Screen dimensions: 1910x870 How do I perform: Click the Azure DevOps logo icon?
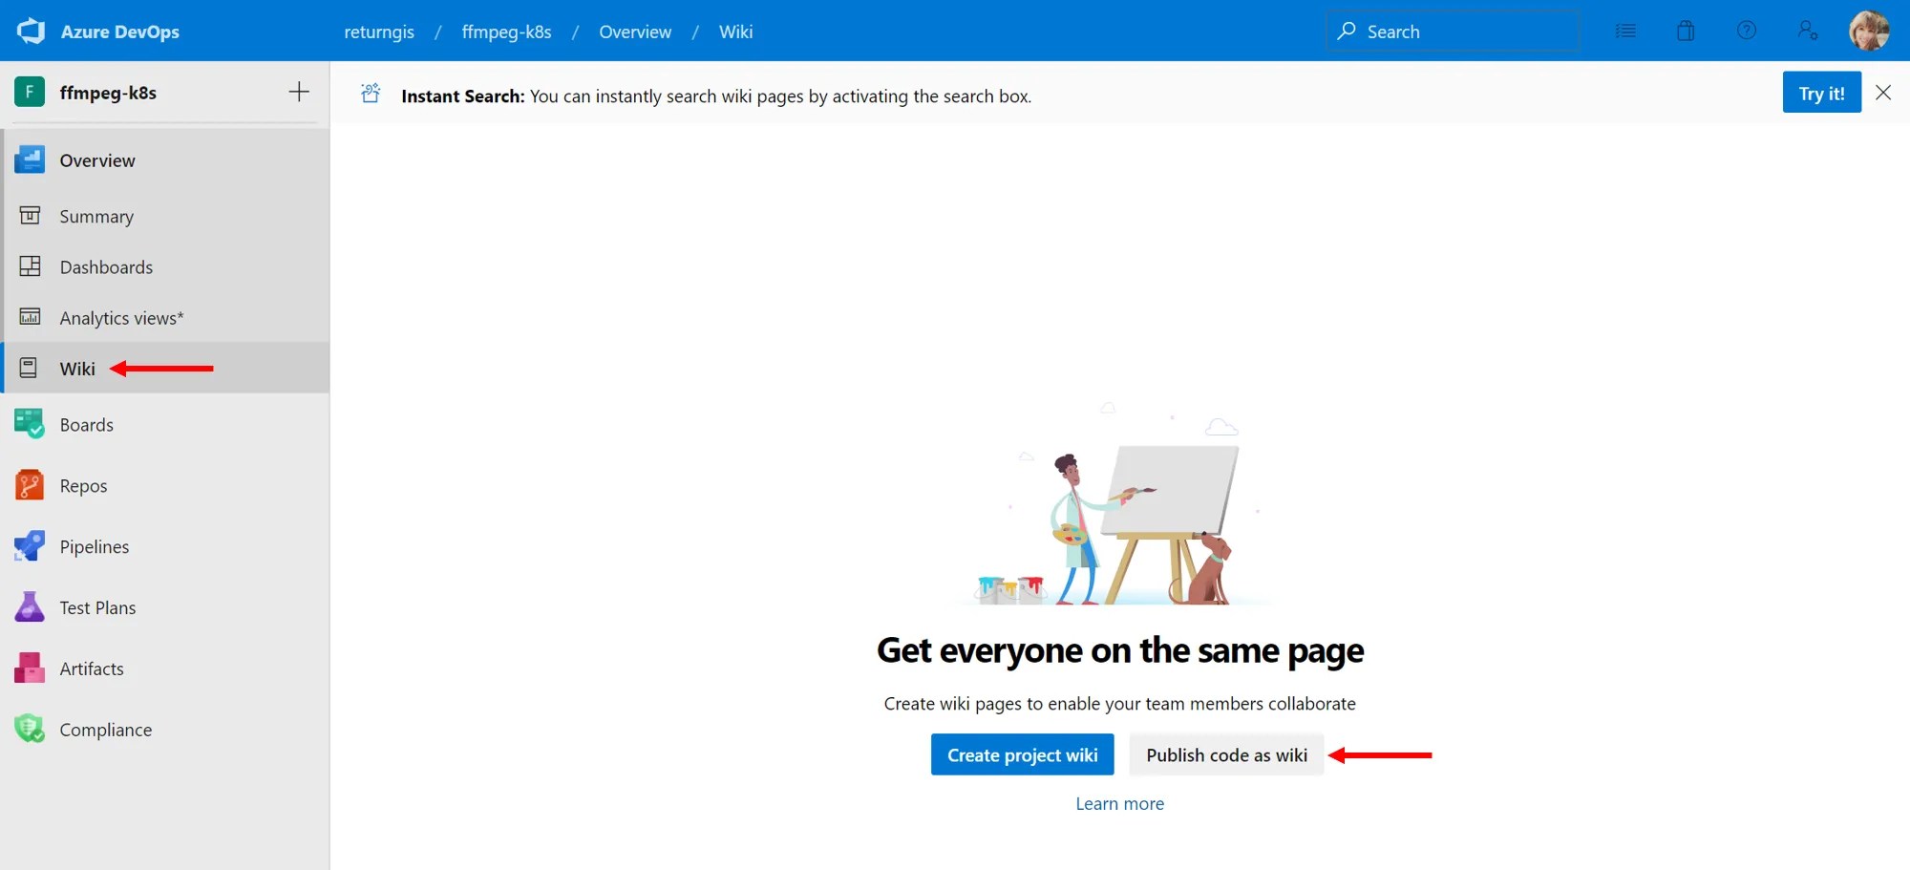31,31
